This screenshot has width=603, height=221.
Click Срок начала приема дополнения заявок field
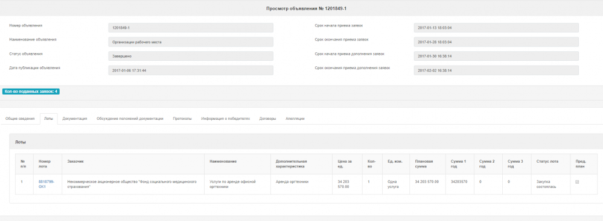[496, 56]
